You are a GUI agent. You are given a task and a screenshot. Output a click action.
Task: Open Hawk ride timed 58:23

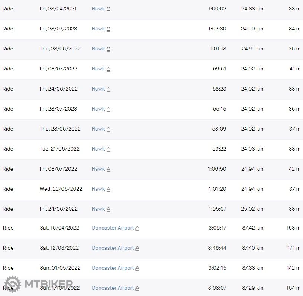tap(98, 89)
